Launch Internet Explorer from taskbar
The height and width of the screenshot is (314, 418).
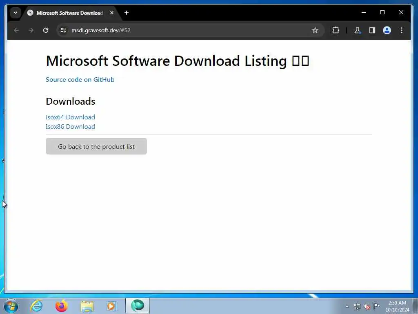click(36, 306)
